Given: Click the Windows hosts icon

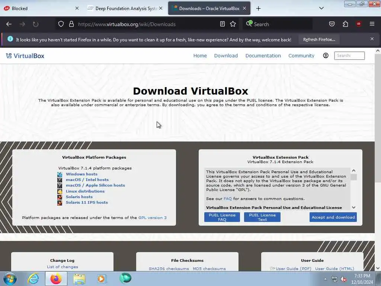Looking at the screenshot, I should click(60, 174).
